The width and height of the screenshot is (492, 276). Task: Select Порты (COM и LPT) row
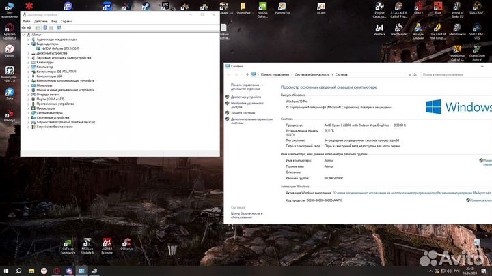(50, 99)
